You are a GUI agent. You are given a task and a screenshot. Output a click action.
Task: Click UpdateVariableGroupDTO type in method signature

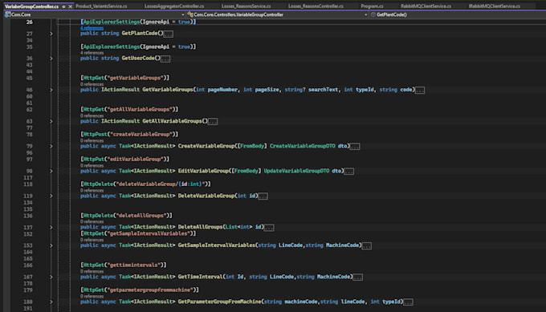click(296, 171)
